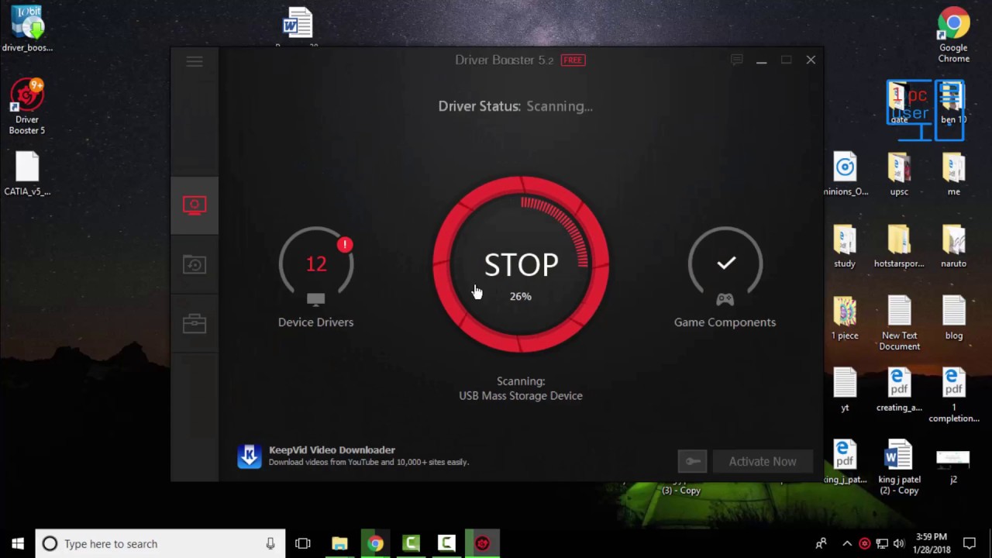This screenshot has width=992, height=558.
Task: Select the j2 file on the desktop
Action: tap(953, 467)
